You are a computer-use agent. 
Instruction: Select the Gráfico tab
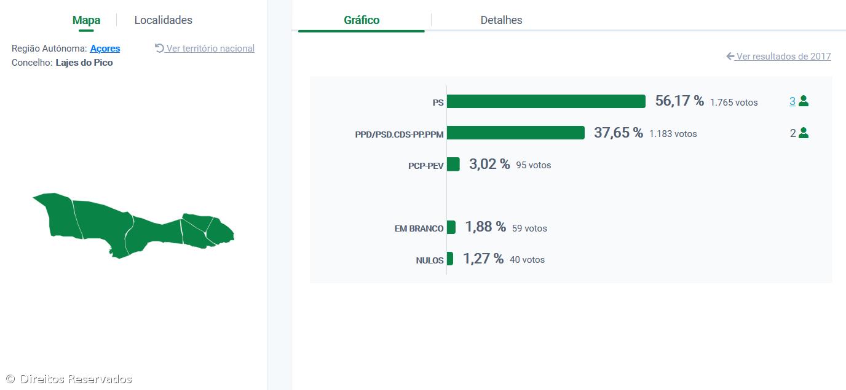tap(362, 20)
